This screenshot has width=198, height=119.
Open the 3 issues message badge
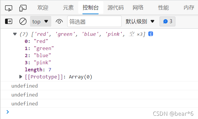(x=167, y=21)
